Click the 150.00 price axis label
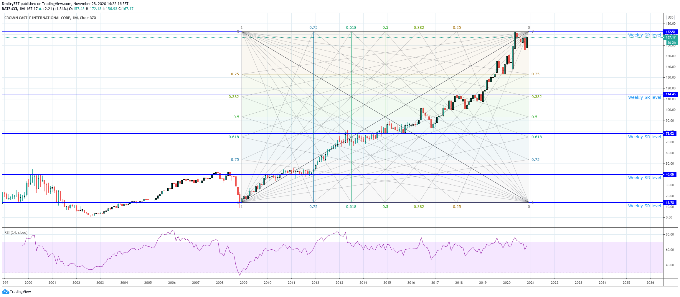680x297 pixels. pyautogui.click(x=671, y=56)
